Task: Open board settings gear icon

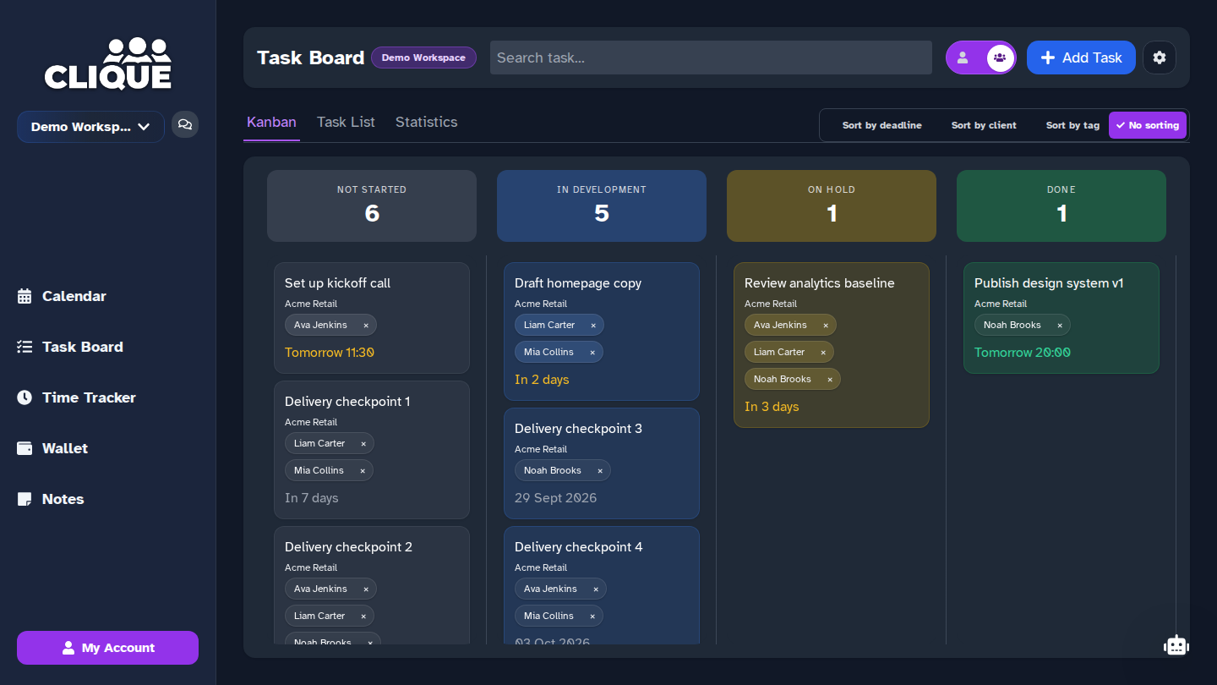Action: tap(1160, 58)
